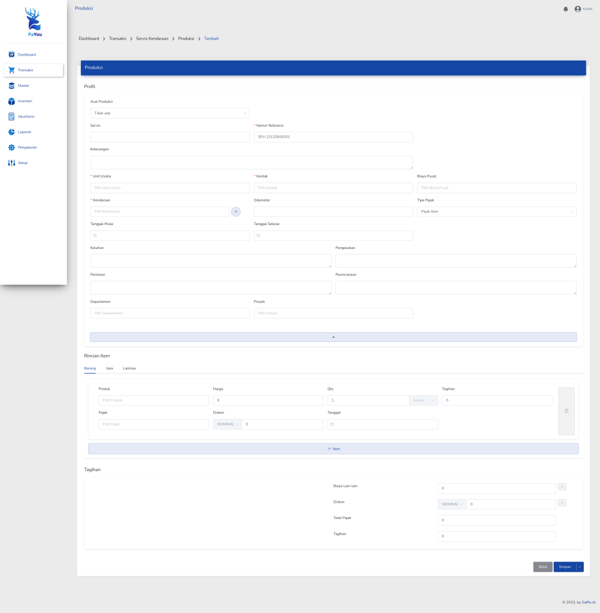Switch to the Lainnya tab
The width and height of the screenshot is (600, 613).
click(x=129, y=368)
